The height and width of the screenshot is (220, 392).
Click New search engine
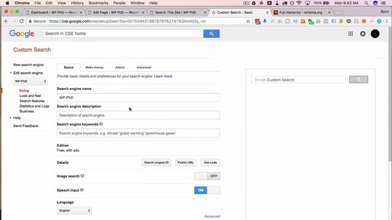point(28,65)
